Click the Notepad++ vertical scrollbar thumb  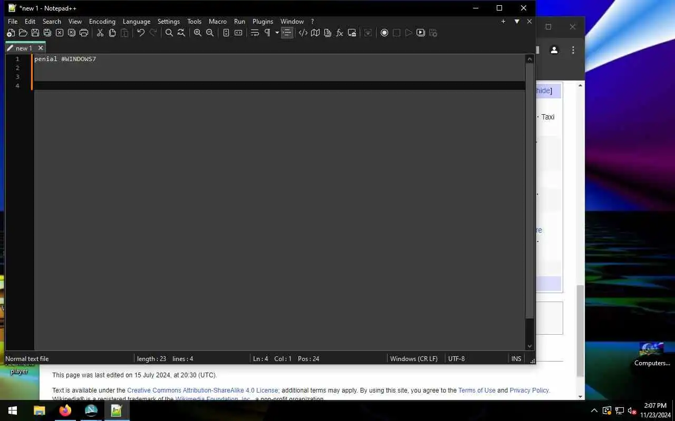click(x=530, y=191)
